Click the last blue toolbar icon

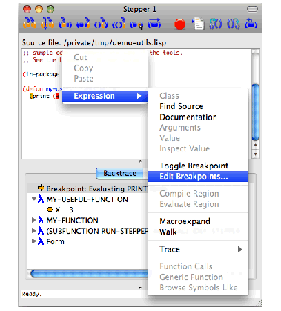pos(251,24)
